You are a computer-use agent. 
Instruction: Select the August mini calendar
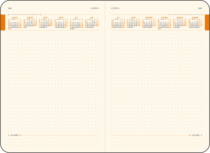pyautogui.click(x=133, y=23)
